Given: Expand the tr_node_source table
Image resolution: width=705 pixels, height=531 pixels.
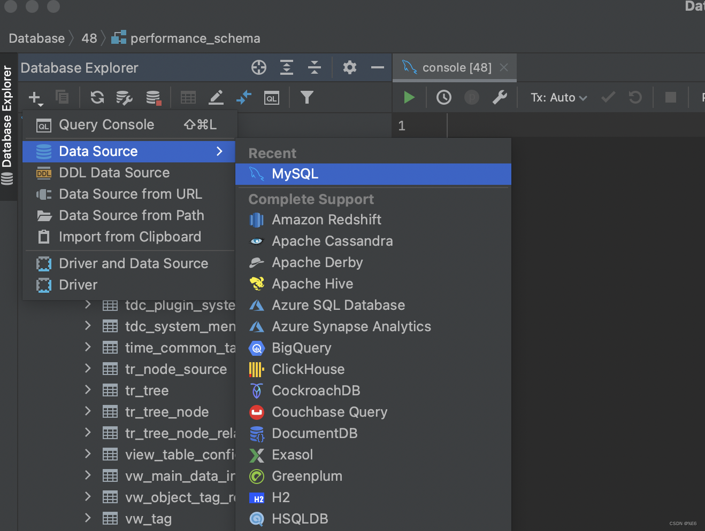Looking at the screenshot, I should click(x=88, y=369).
